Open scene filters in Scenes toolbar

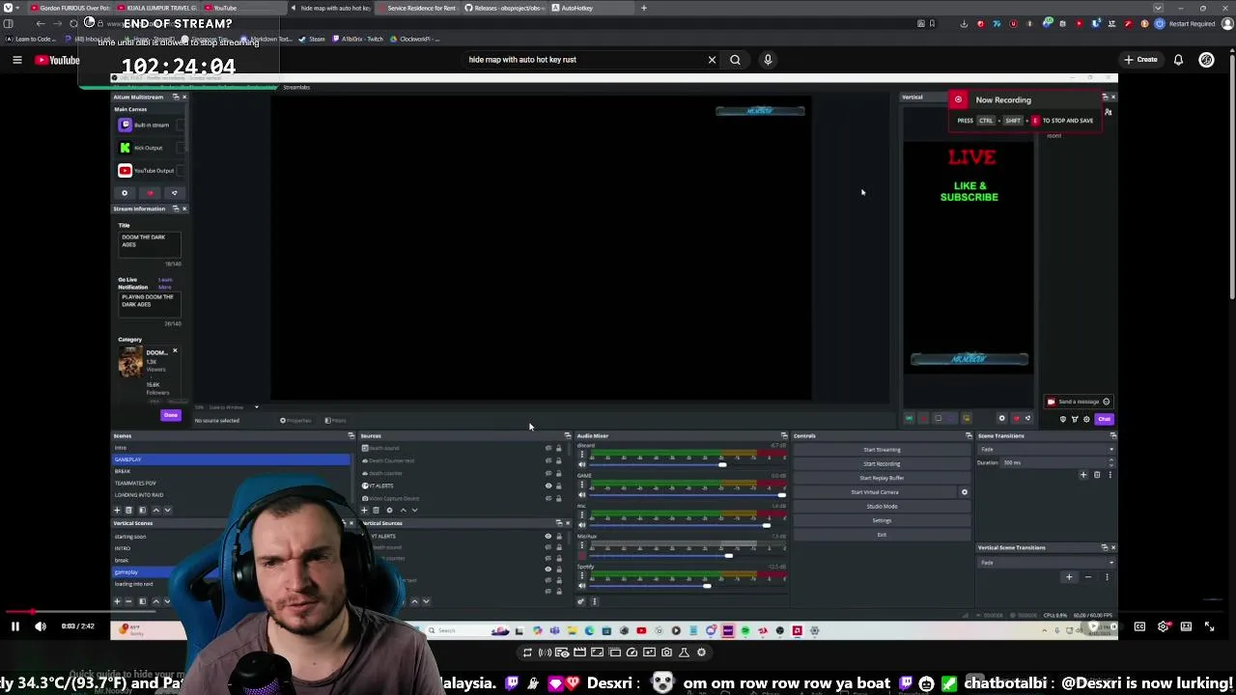point(142,510)
